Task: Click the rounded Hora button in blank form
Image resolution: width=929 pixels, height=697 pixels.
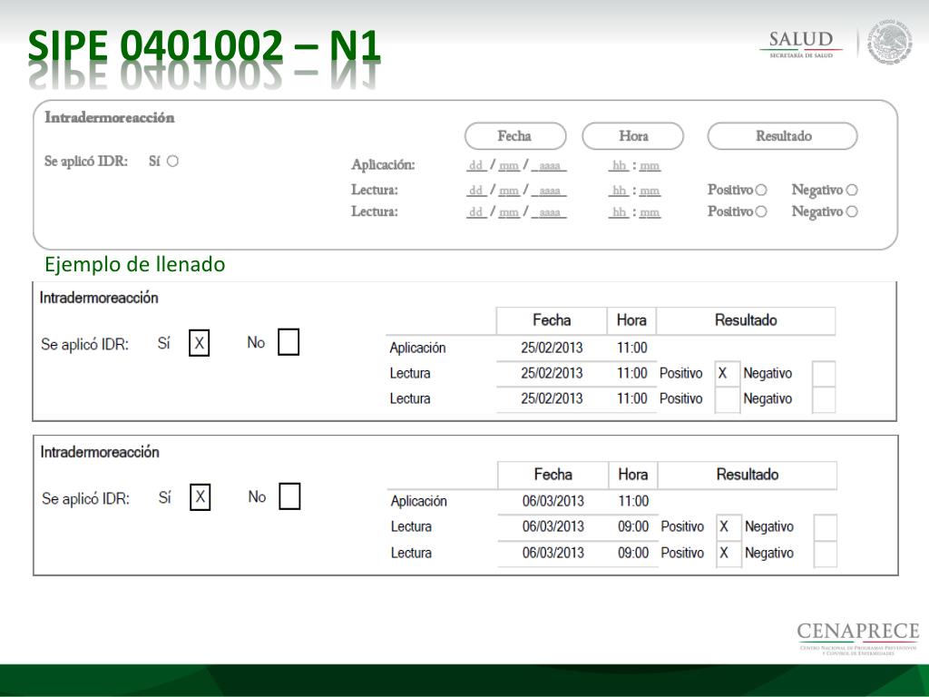Action: pos(632,136)
